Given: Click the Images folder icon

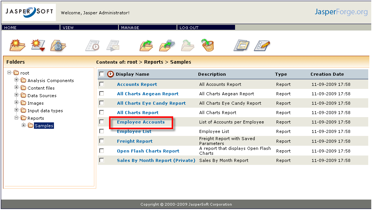Looking at the screenshot, I should (23, 103).
